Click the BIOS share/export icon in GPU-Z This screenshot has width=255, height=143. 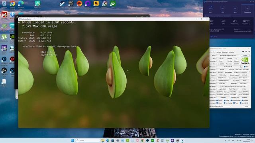point(241,67)
